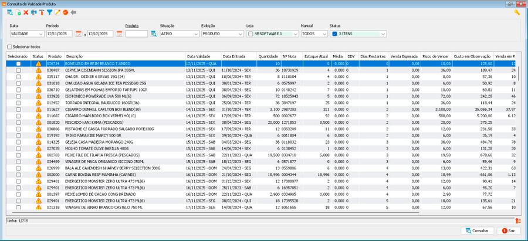Click the blue funnel filter toolbar icon
The width and height of the screenshot is (528, 241).
pyautogui.click(x=49, y=12)
